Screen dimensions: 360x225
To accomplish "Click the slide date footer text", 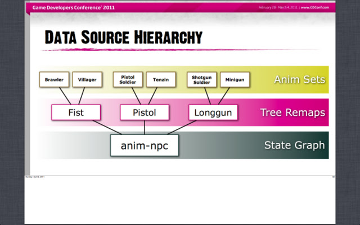I will 35,176.
